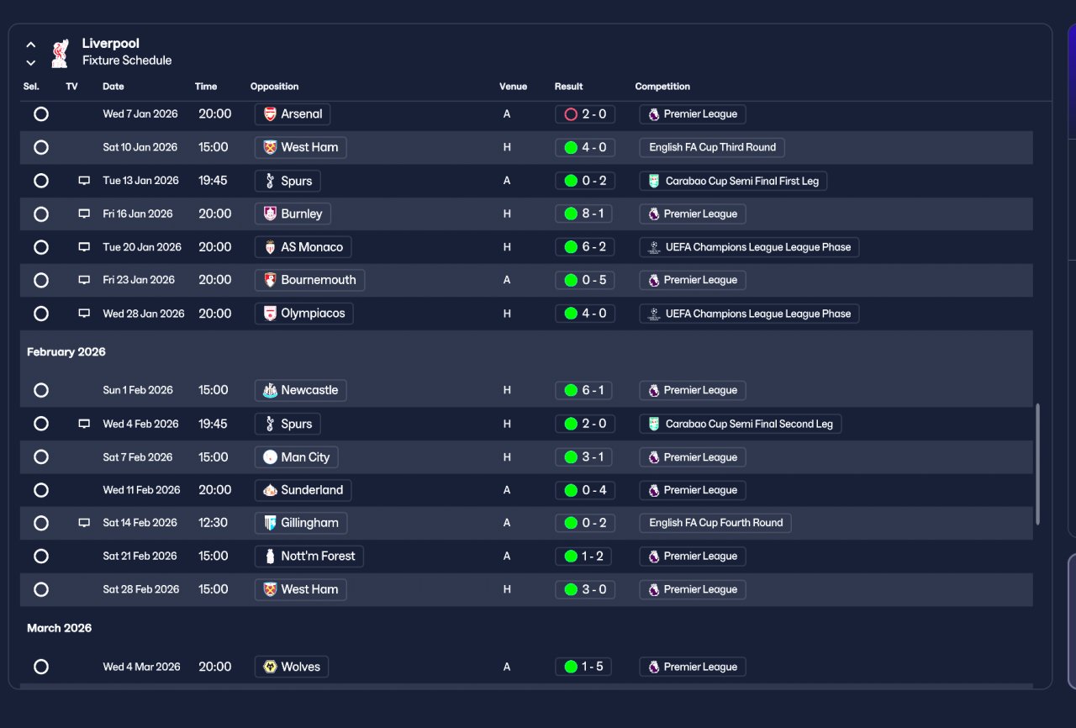Image resolution: width=1076 pixels, height=728 pixels.
Task: Click TV icon for Gillingham match
Action: tap(84, 523)
